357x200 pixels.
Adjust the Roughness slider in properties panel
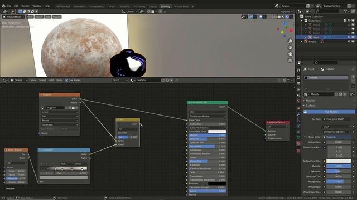339,182
